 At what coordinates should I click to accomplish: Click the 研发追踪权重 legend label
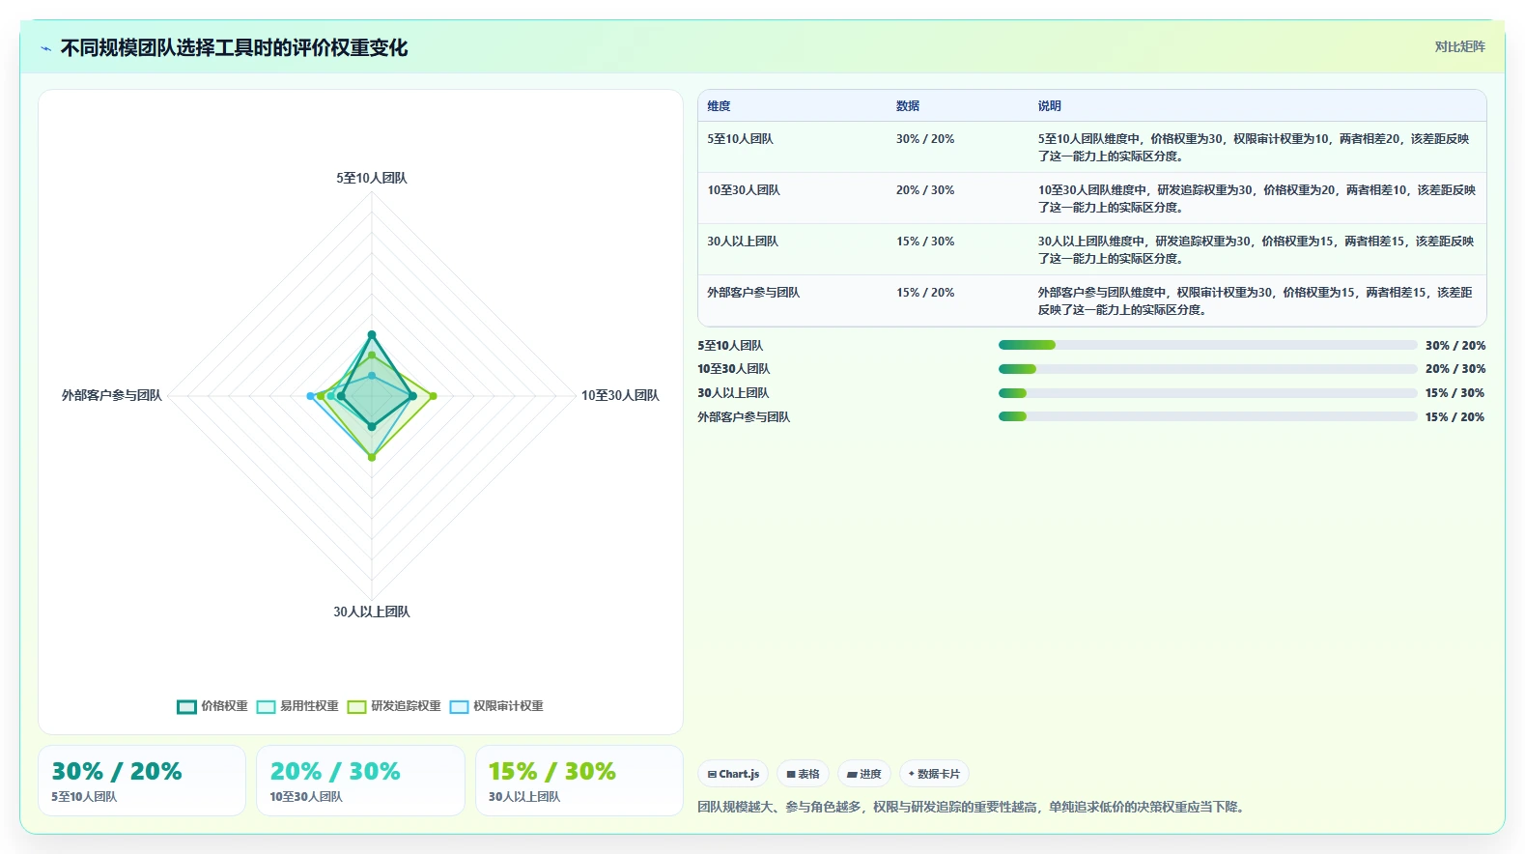tap(406, 706)
